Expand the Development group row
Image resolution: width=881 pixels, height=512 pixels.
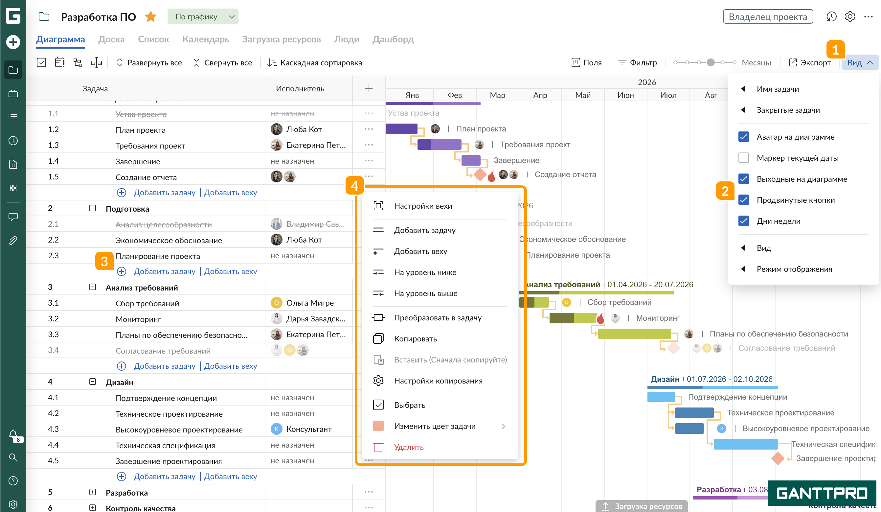(92, 492)
